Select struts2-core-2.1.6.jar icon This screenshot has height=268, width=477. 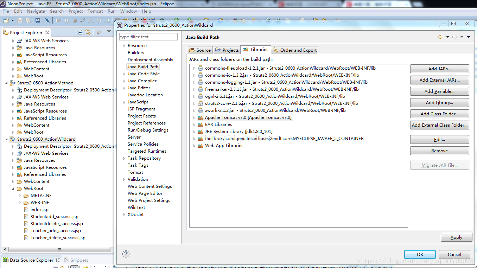200,103
